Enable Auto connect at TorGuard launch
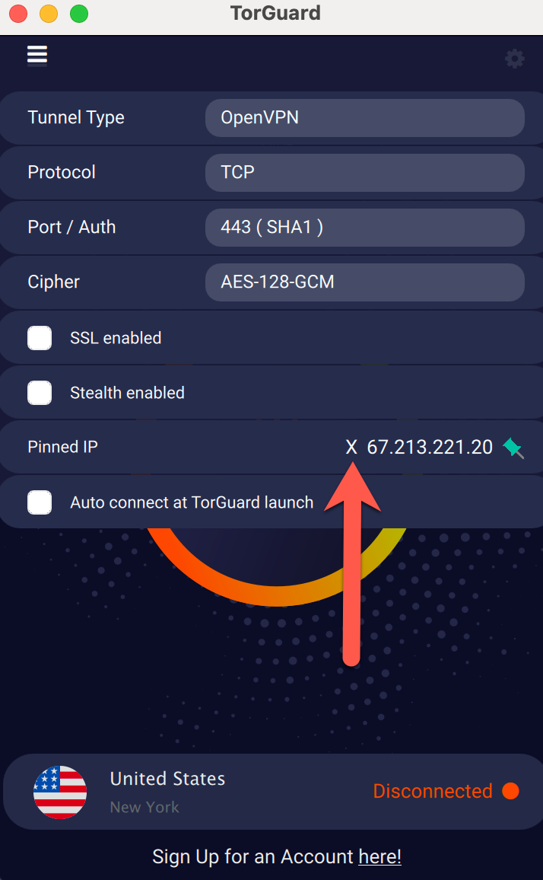The image size is (543, 880). point(40,502)
